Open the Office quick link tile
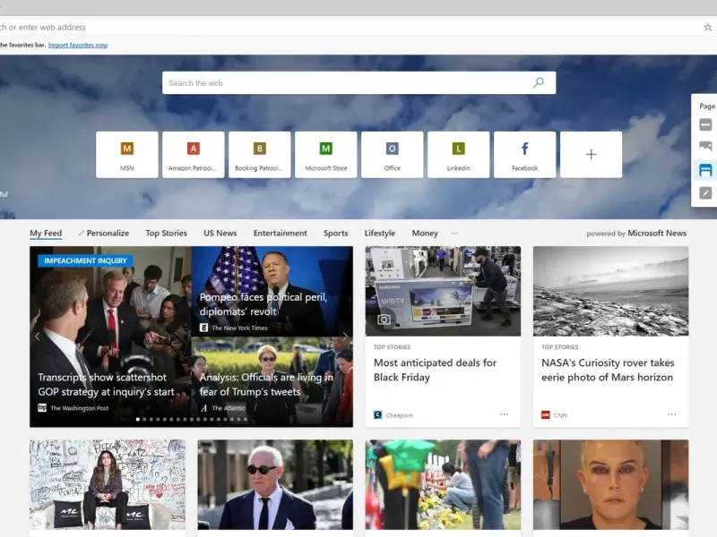 point(393,155)
